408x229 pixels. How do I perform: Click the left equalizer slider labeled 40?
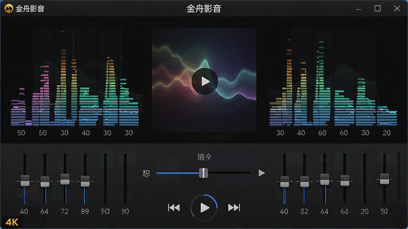pyautogui.click(x=25, y=181)
